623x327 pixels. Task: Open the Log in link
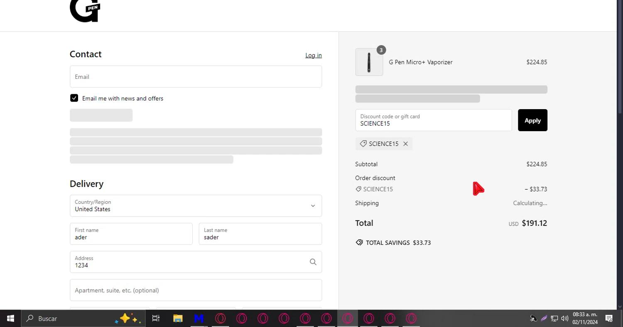tap(314, 55)
